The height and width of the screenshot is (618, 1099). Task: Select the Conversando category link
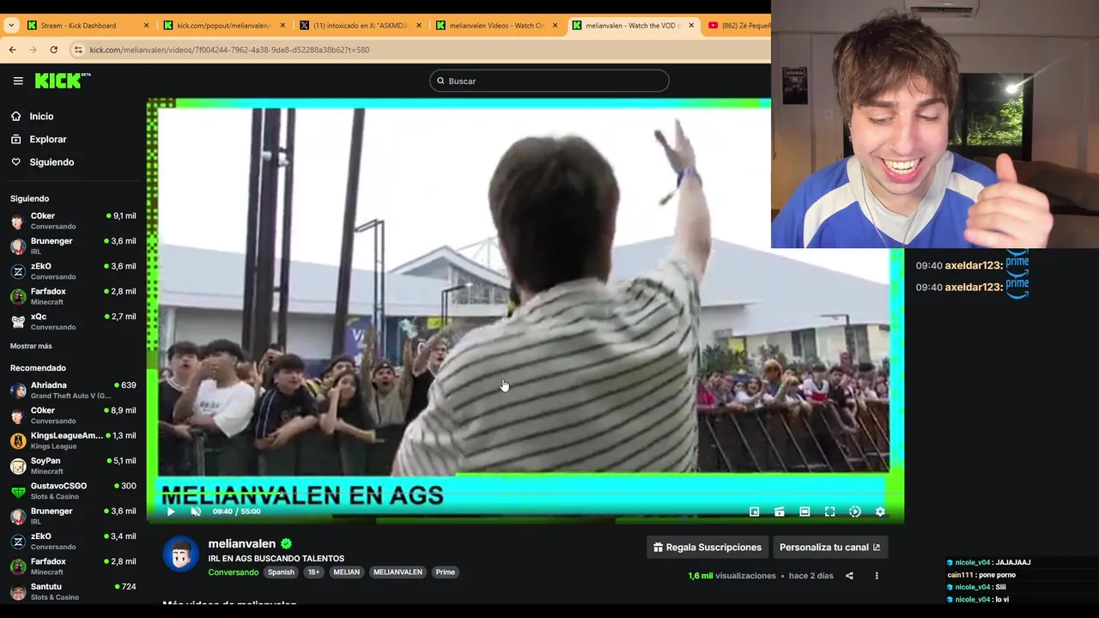pyautogui.click(x=233, y=573)
